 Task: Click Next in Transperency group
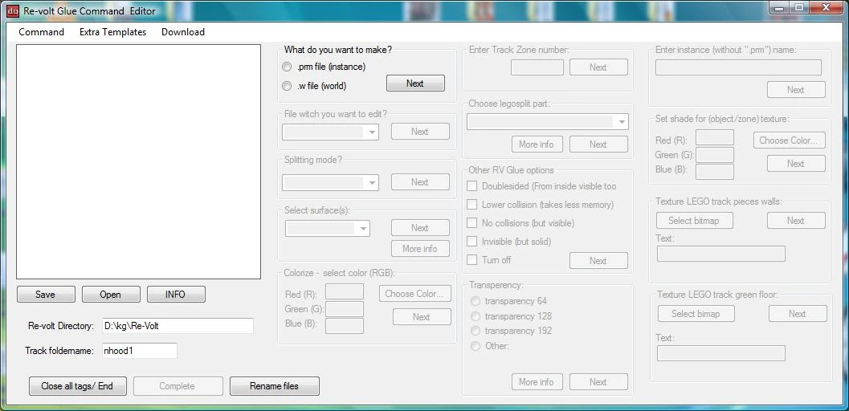point(599,382)
